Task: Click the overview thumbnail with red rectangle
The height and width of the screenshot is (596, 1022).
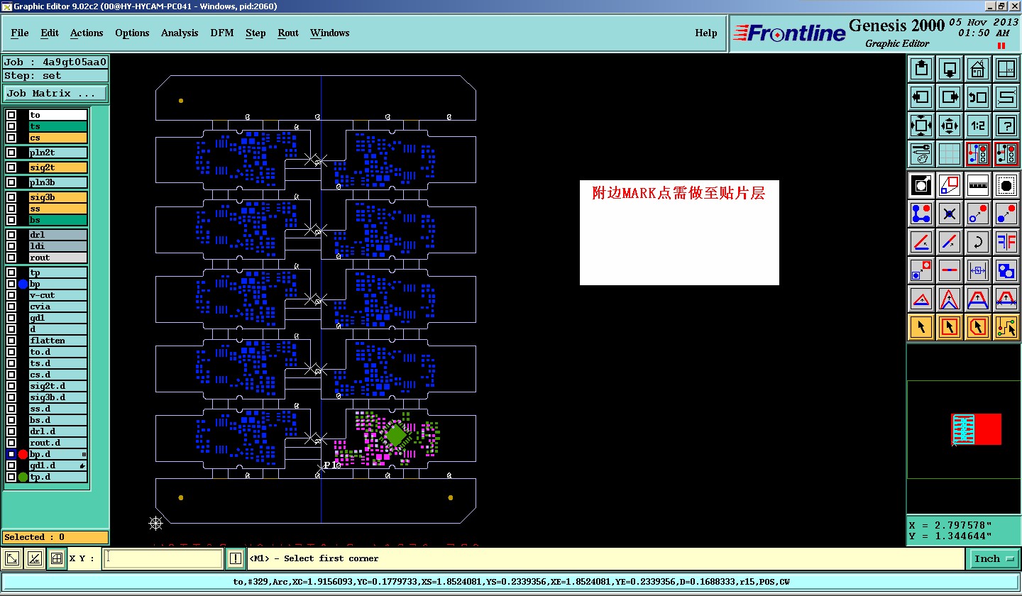Action: pyautogui.click(x=976, y=429)
